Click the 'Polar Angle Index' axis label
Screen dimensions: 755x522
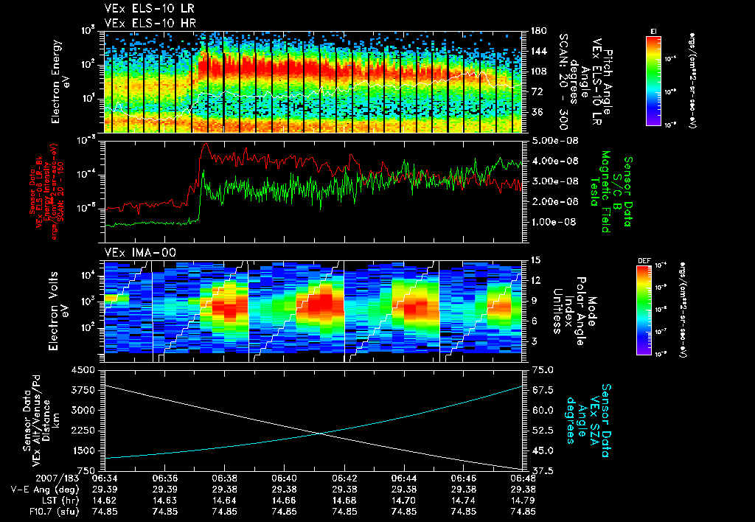pos(576,311)
